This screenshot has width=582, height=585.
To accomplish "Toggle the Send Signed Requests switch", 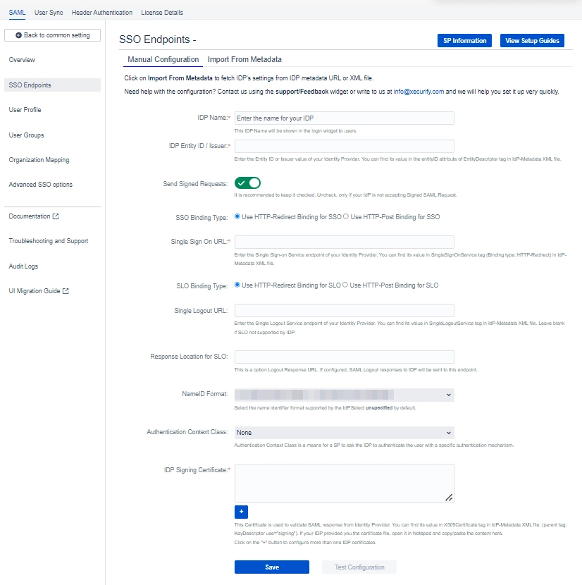I will (x=247, y=183).
